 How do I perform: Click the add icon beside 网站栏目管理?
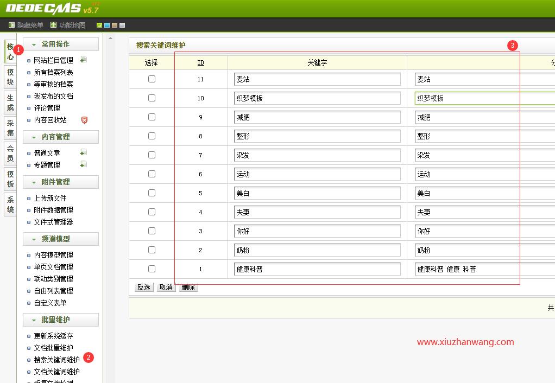point(84,60)
